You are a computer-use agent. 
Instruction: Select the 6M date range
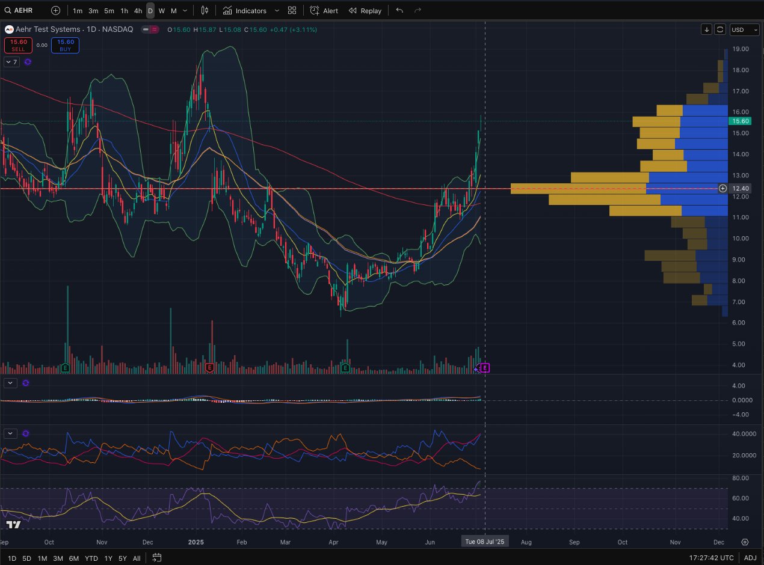pyautogui.click(x=74, y=558)
